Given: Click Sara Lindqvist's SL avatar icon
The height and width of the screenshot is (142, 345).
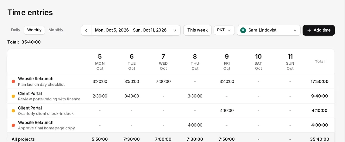Looking at the screenshot, I should tap(243, 30).
